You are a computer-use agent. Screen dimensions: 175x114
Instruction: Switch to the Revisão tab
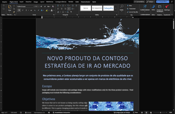(71, 2)
